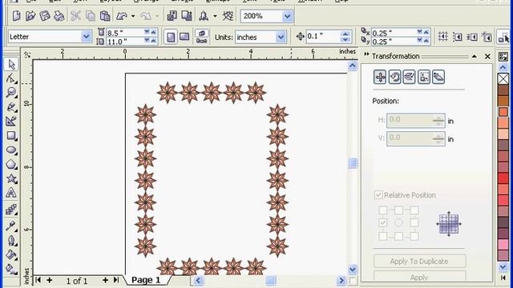Image resolution: width=513 pixels, height=288 pixels.
Task: Go to the first page button
Action: (38, 280)
